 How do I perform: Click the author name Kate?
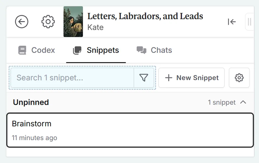tap(95, 27)
